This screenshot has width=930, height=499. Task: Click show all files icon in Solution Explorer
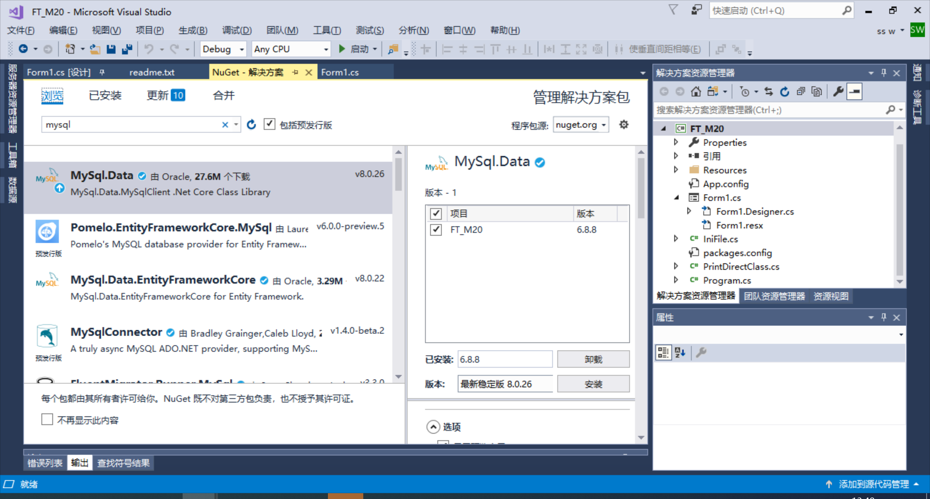(817, 91)
